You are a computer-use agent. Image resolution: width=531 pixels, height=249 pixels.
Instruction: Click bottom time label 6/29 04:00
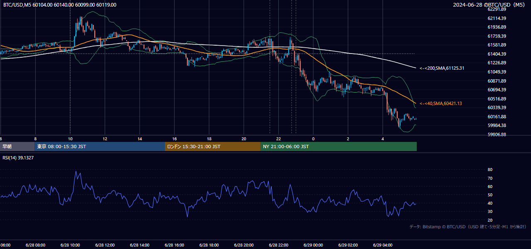383,245
